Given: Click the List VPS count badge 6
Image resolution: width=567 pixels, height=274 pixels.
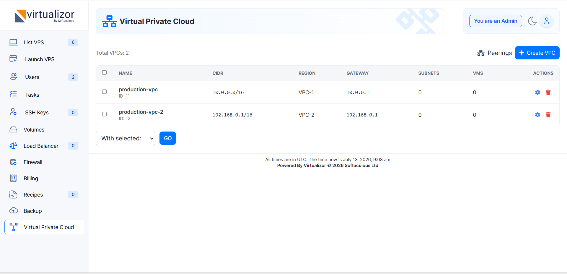Looking at the screenshot, I should coord(73,42).
